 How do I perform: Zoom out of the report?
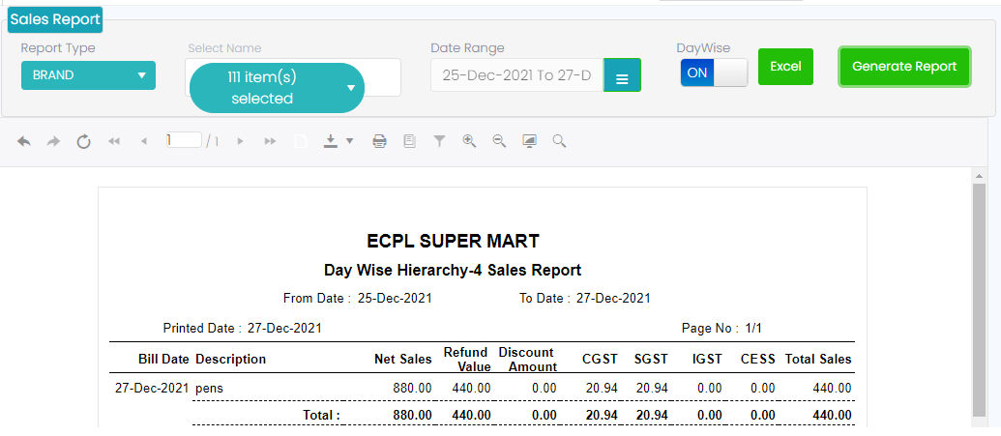pyautogui.click(x=499, y=141)
